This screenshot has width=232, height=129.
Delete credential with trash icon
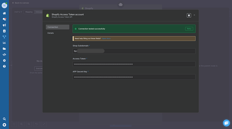[189, 15]
